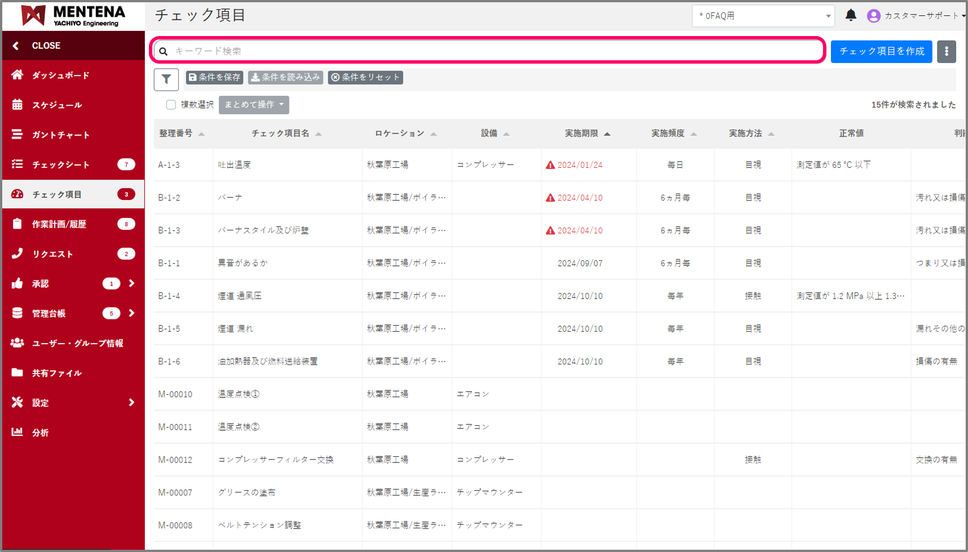Open the 分析 chart icon in sidebar
This screenshot has height=552, width=968.
[17, 432]
